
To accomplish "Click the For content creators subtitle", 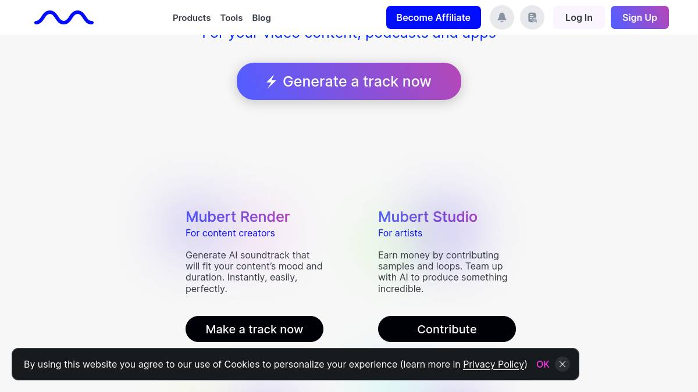I will (230, 233).
